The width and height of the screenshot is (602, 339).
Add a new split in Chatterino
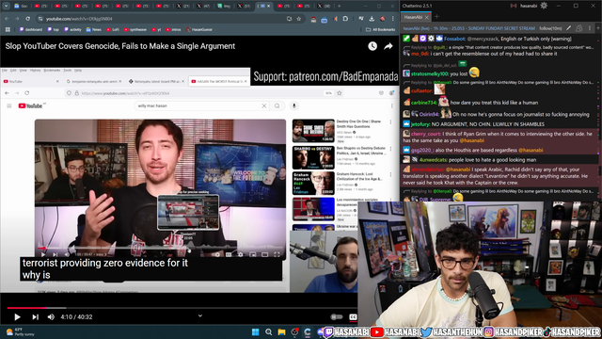pos(598,28)
